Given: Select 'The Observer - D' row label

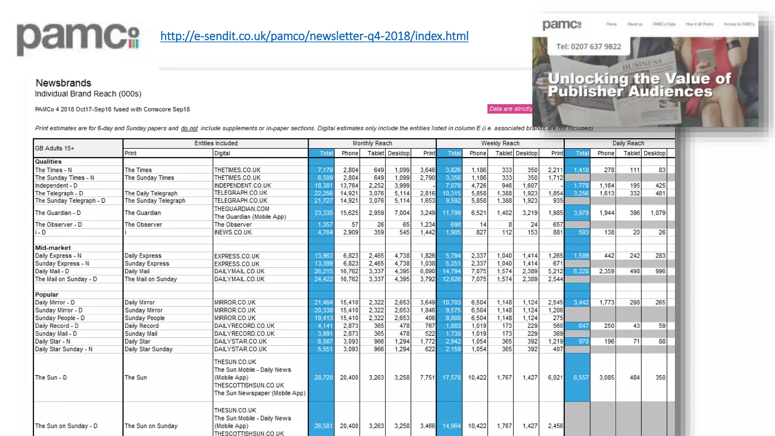Looking at the screenshot, I should coord(58,224).
